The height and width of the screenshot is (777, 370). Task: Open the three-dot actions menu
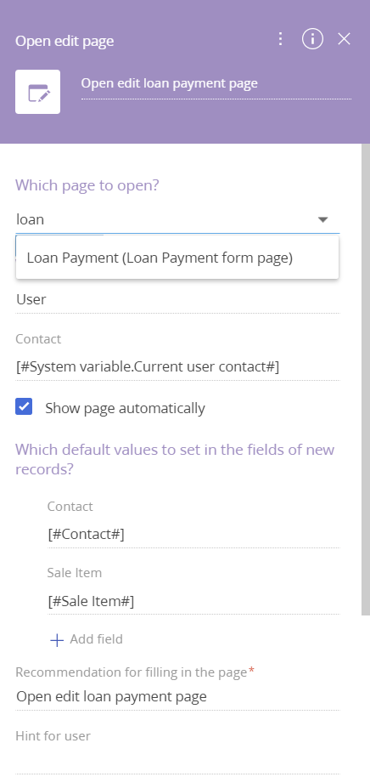pyautogui.click(x=280, y=39)
